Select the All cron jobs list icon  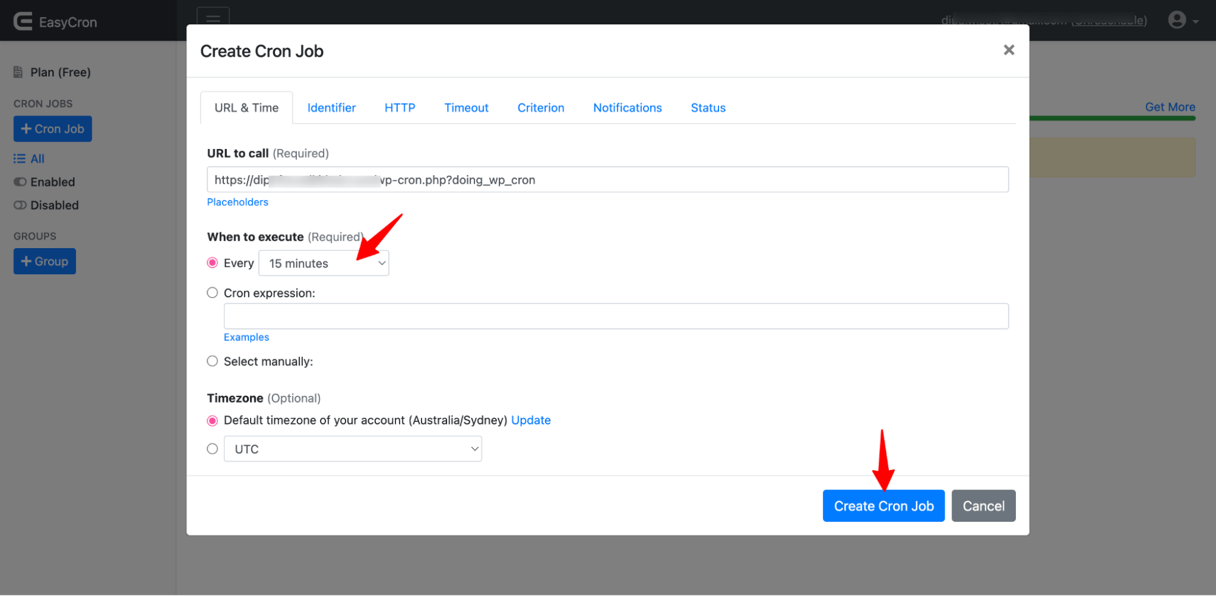19,158
